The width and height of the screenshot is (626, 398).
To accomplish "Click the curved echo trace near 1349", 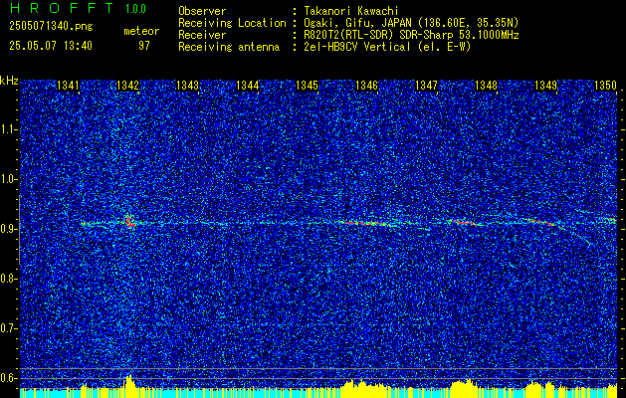I will click(x=559, y=230).
